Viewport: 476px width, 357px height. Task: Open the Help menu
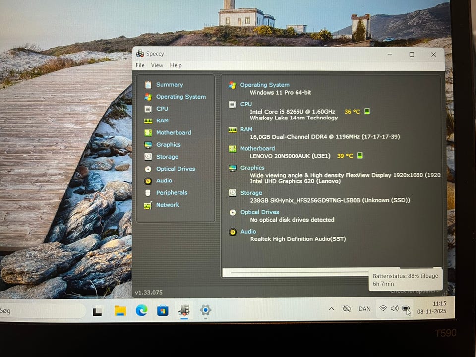point(176,65)
